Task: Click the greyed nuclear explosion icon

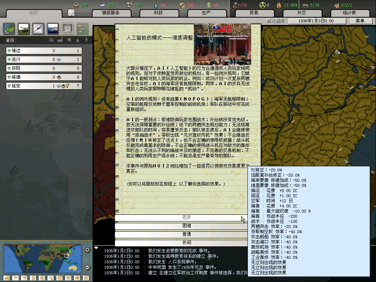Action: tap(68, 29)
